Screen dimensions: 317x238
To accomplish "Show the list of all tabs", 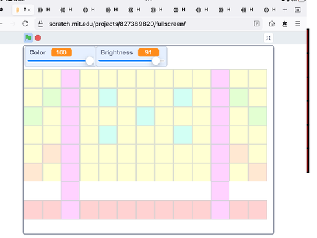I will click(x=298, y=10).
